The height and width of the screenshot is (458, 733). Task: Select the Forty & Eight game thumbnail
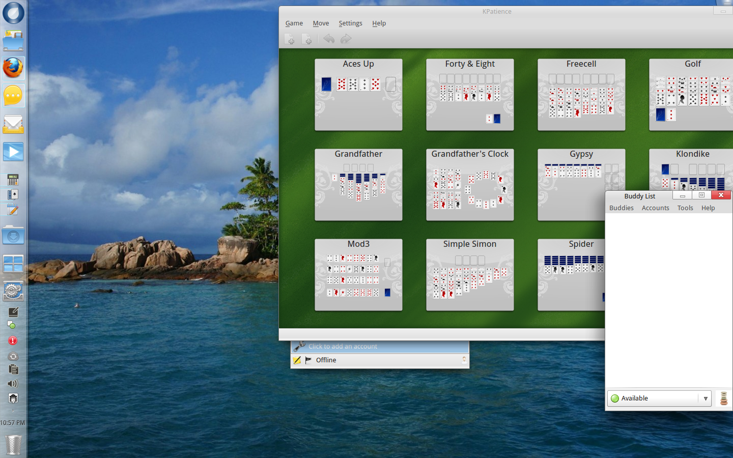click(x=470, y=95)
